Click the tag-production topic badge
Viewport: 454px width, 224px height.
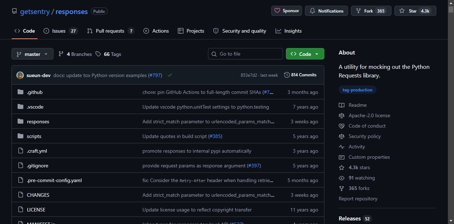(x=357, y=90)
